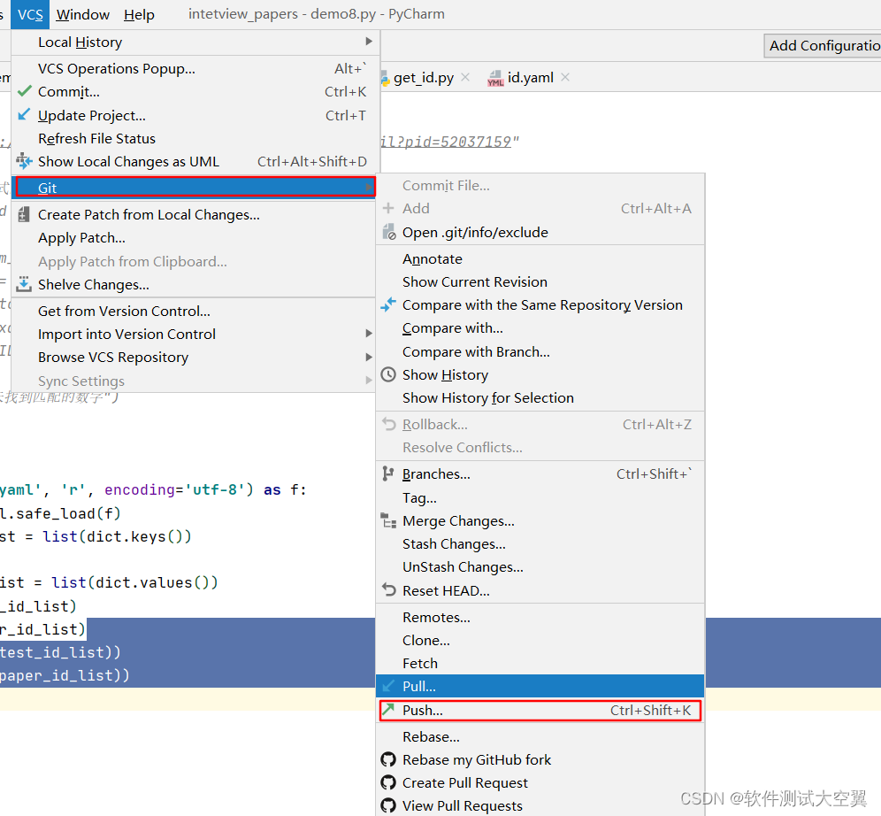This screenshot has height=816, width=881.
Task: Select Annotate in Git submenu
Action: (540, 258)
